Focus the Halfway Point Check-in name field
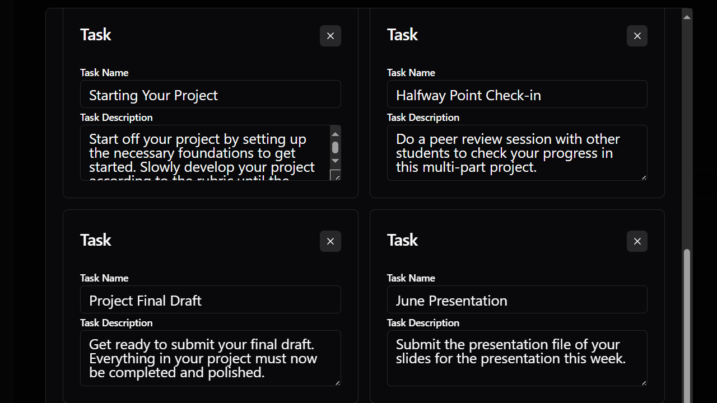Image resolution: width=717 pixels, height=403 pixels. pyautogui.click(x=517, y=95)
